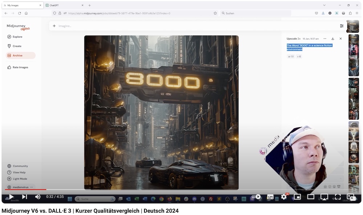Open the Explore page in Midjourney sidebar
Viewport: 363px width, 215px height.
[x=15, y=37]
